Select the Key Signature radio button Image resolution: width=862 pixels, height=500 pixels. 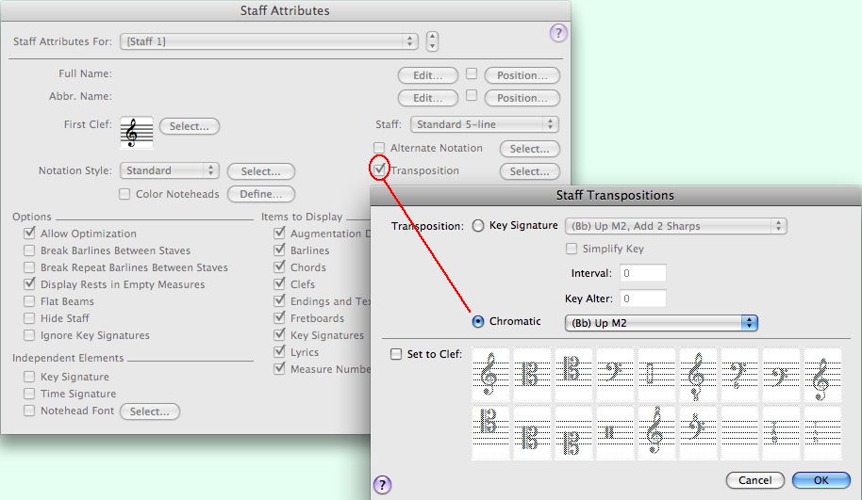click(x=477, y=226)
